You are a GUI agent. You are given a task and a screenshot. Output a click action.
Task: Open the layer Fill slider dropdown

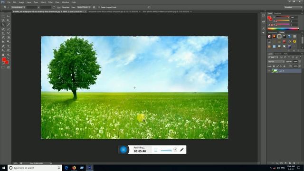pos(300,66)
